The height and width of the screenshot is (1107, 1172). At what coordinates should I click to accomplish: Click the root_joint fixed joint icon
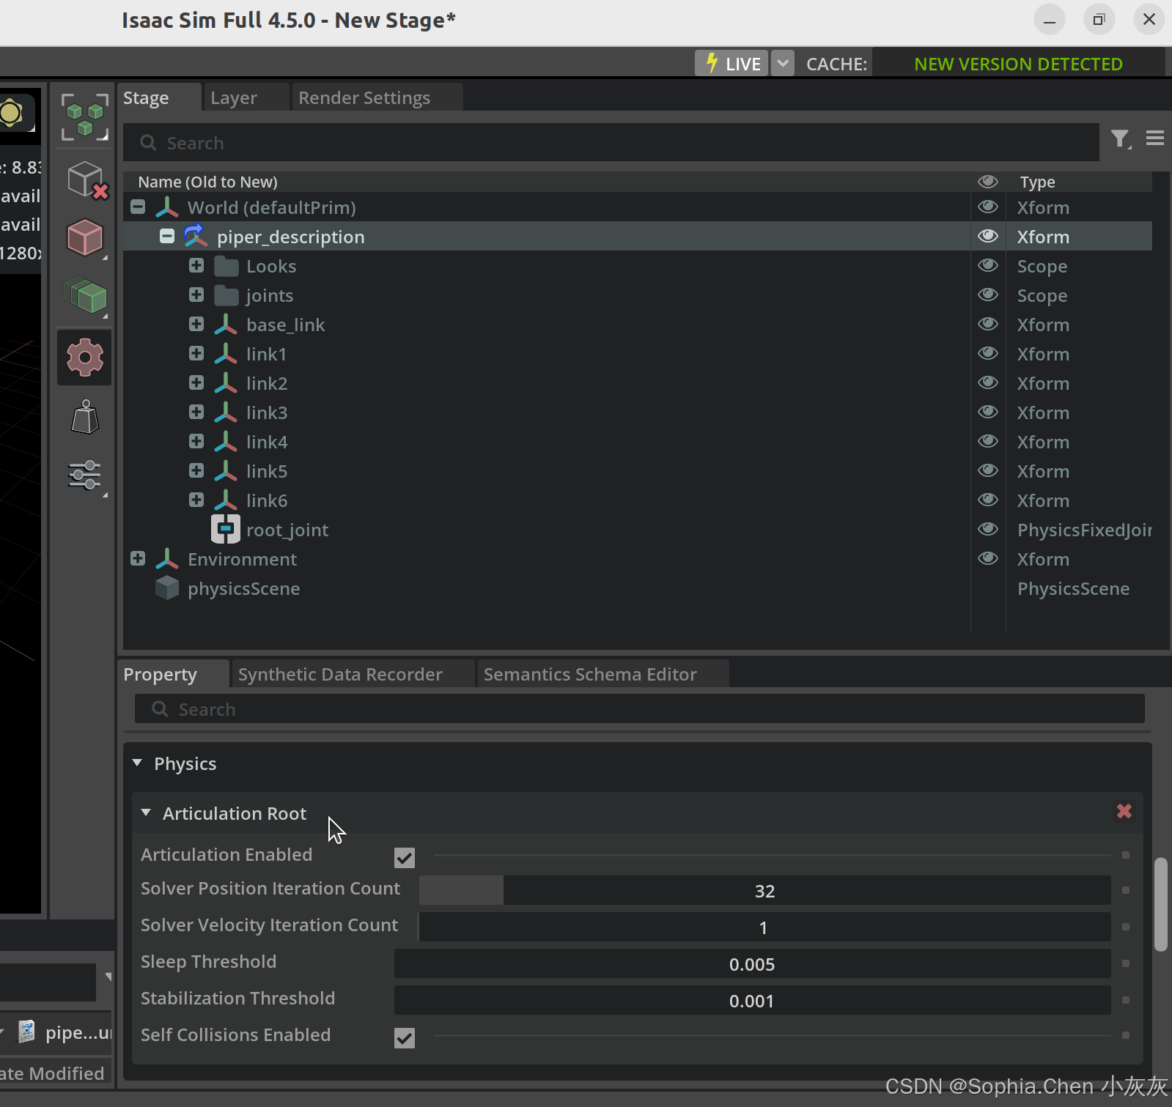tap(226, 529)
